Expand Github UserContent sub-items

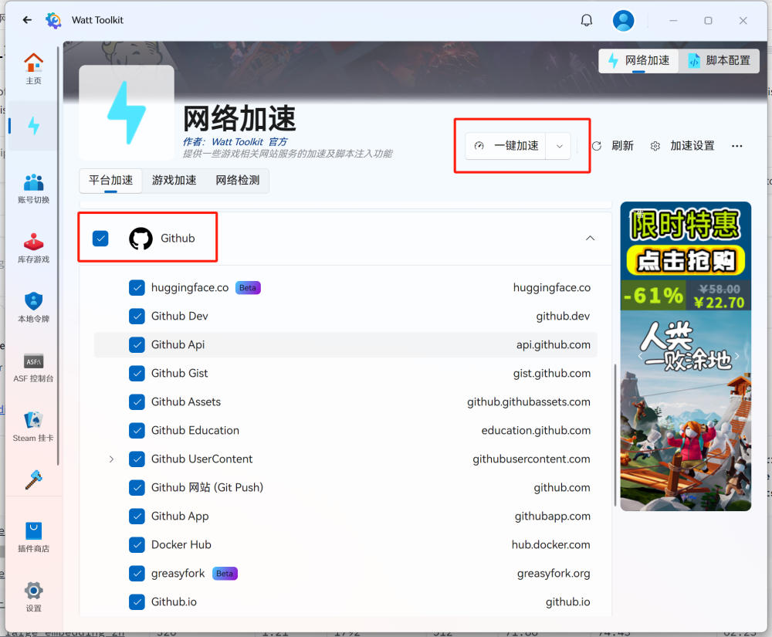pos(111,459)
